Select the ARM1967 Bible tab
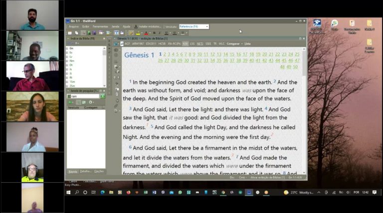 [x=138, y=44]
